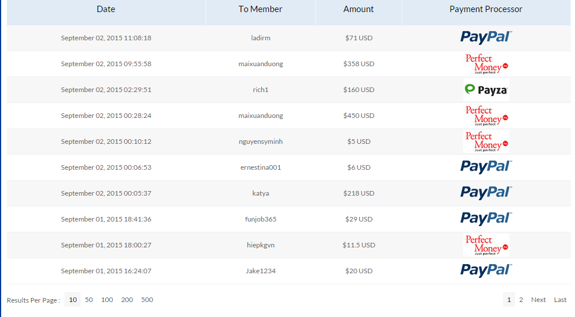Viewport: 575px width, 317px height.
Task: Click the PayPal logo in katya's row
Action: [x=486, y=193]
